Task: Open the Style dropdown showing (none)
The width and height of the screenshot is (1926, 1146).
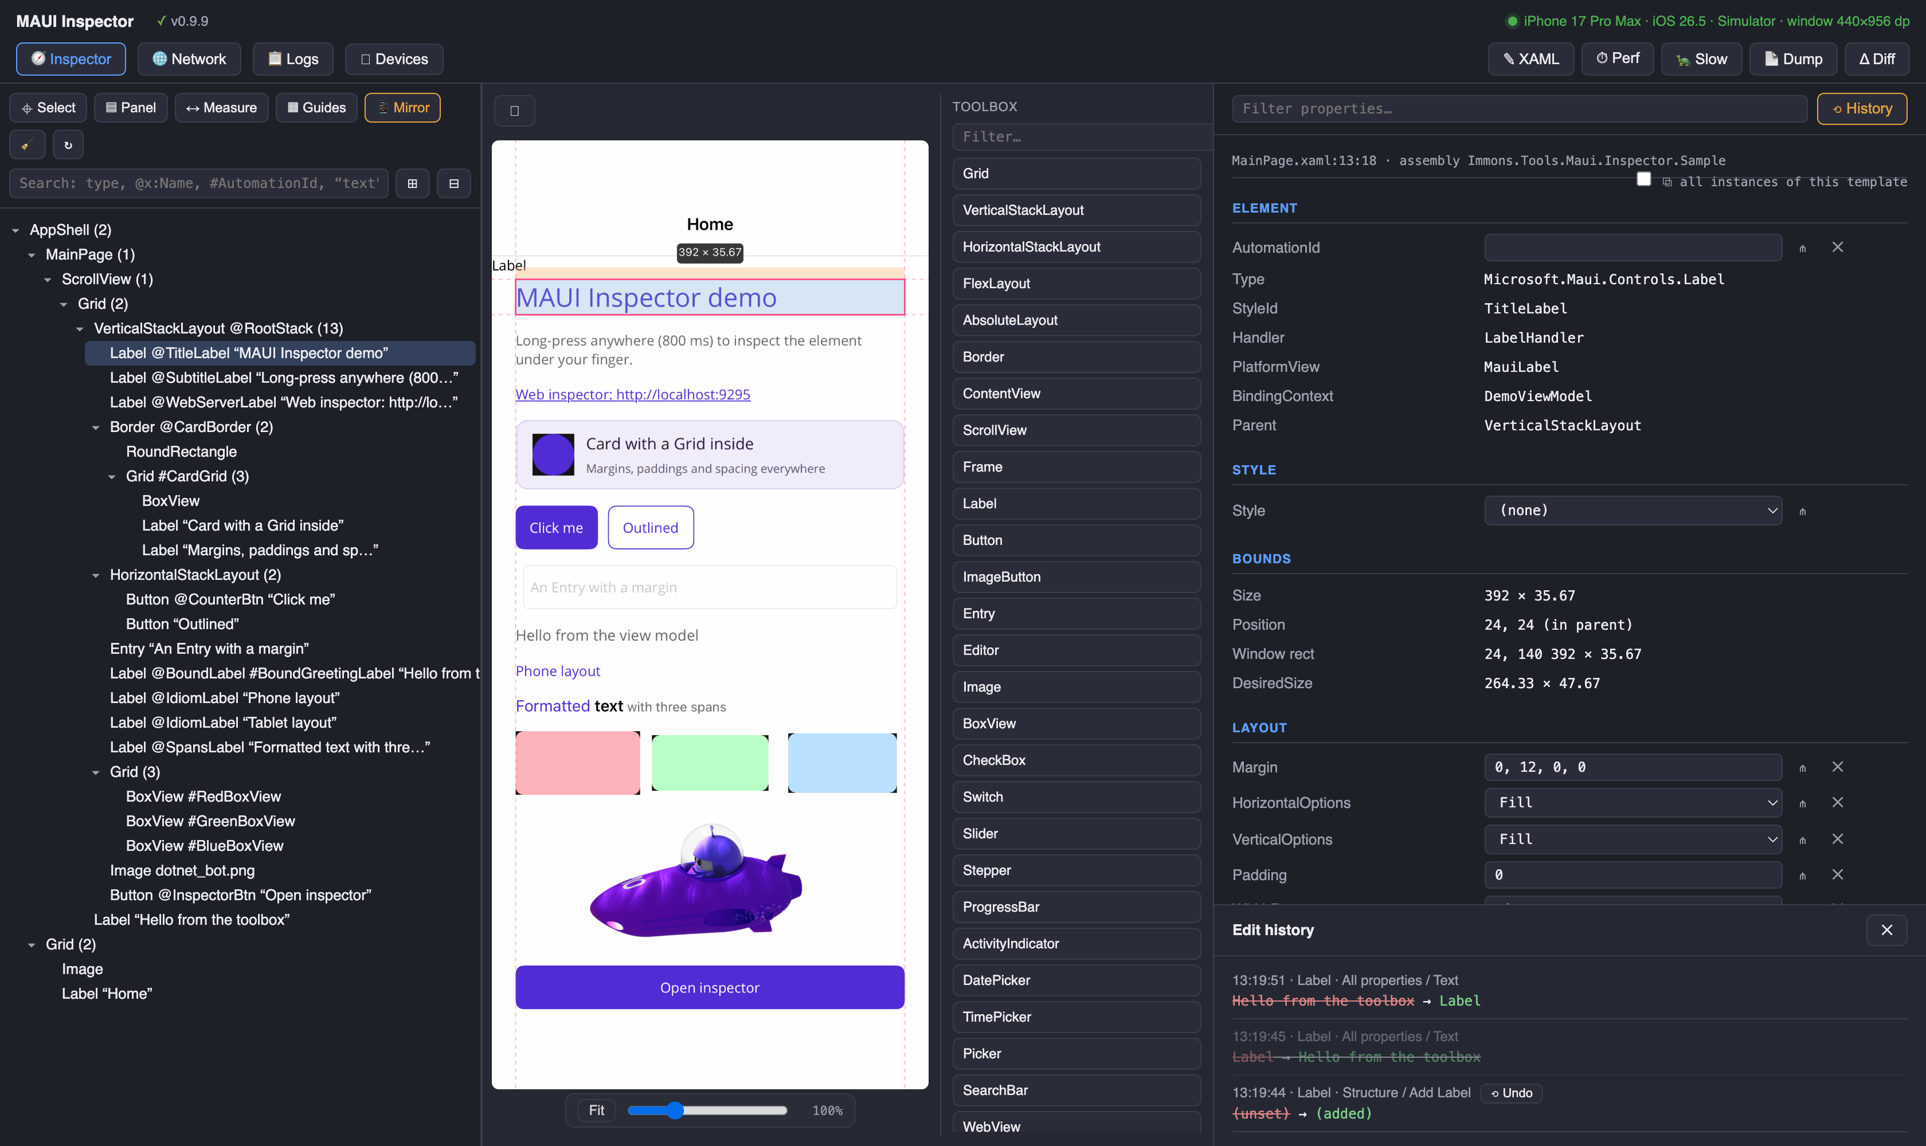Action: click(1633, 511)
